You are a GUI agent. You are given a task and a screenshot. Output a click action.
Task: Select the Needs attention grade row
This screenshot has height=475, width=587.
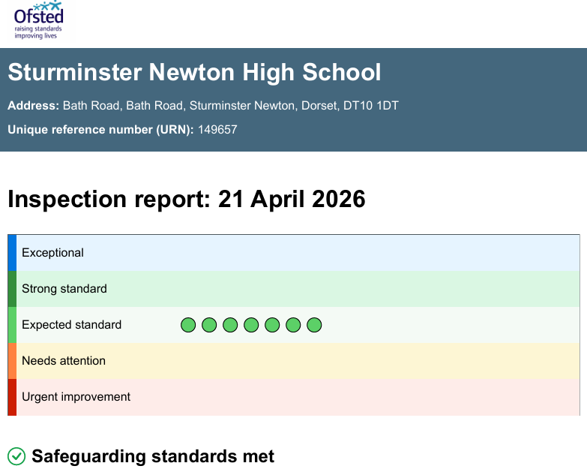(294, 361)
